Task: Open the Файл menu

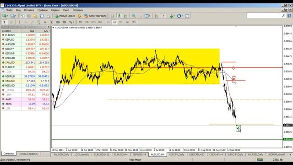Action: coord(9,10)
